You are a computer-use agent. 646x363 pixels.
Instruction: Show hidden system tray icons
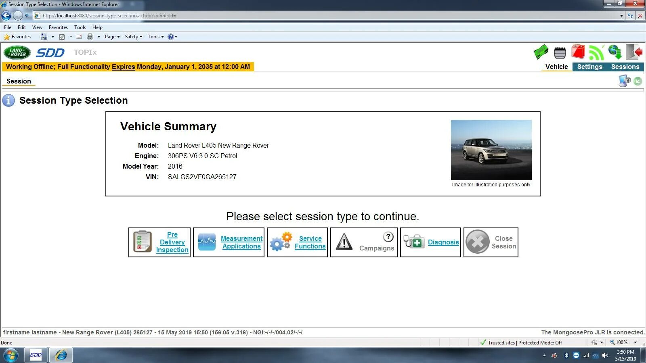[x=544, y=355]
